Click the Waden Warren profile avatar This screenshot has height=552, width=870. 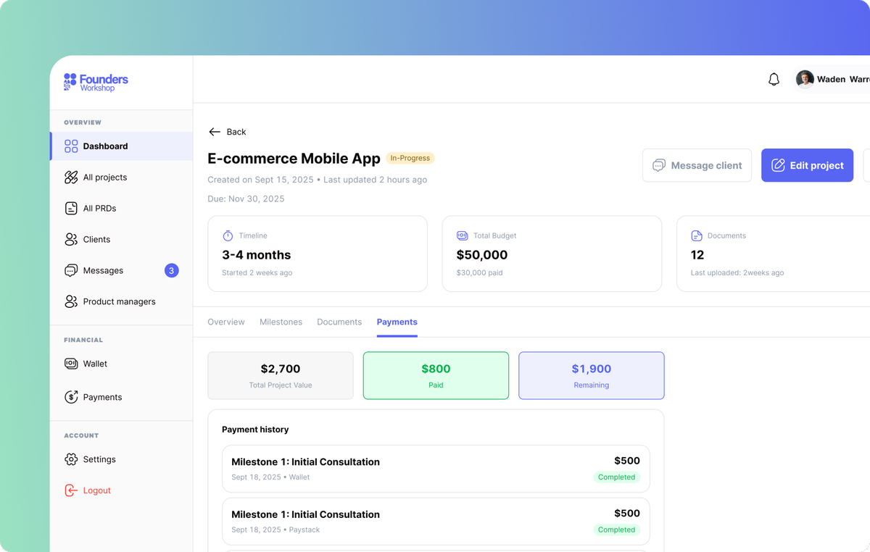(805, 79)
